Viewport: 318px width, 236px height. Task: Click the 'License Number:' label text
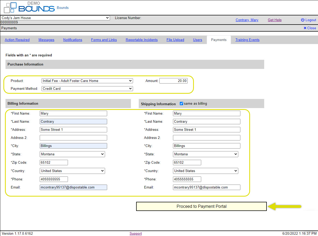[x=128, y=18]
